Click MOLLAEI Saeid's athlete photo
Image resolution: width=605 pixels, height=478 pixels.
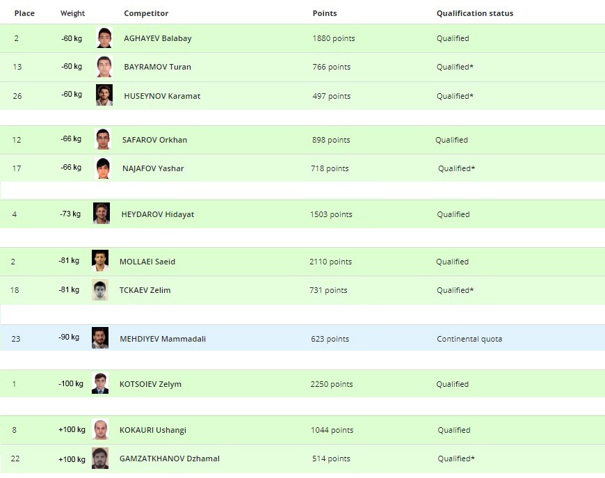tap(100, 261)
